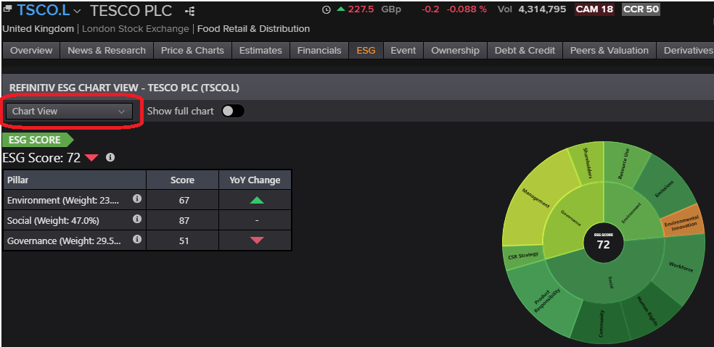Switch to the Peers & Valuation tab
This screenshot has width=714, height=347.
(609, 51)
